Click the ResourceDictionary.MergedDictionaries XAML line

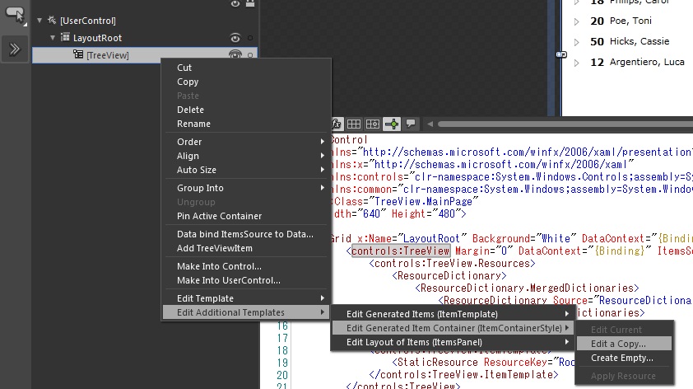point(527,288)
